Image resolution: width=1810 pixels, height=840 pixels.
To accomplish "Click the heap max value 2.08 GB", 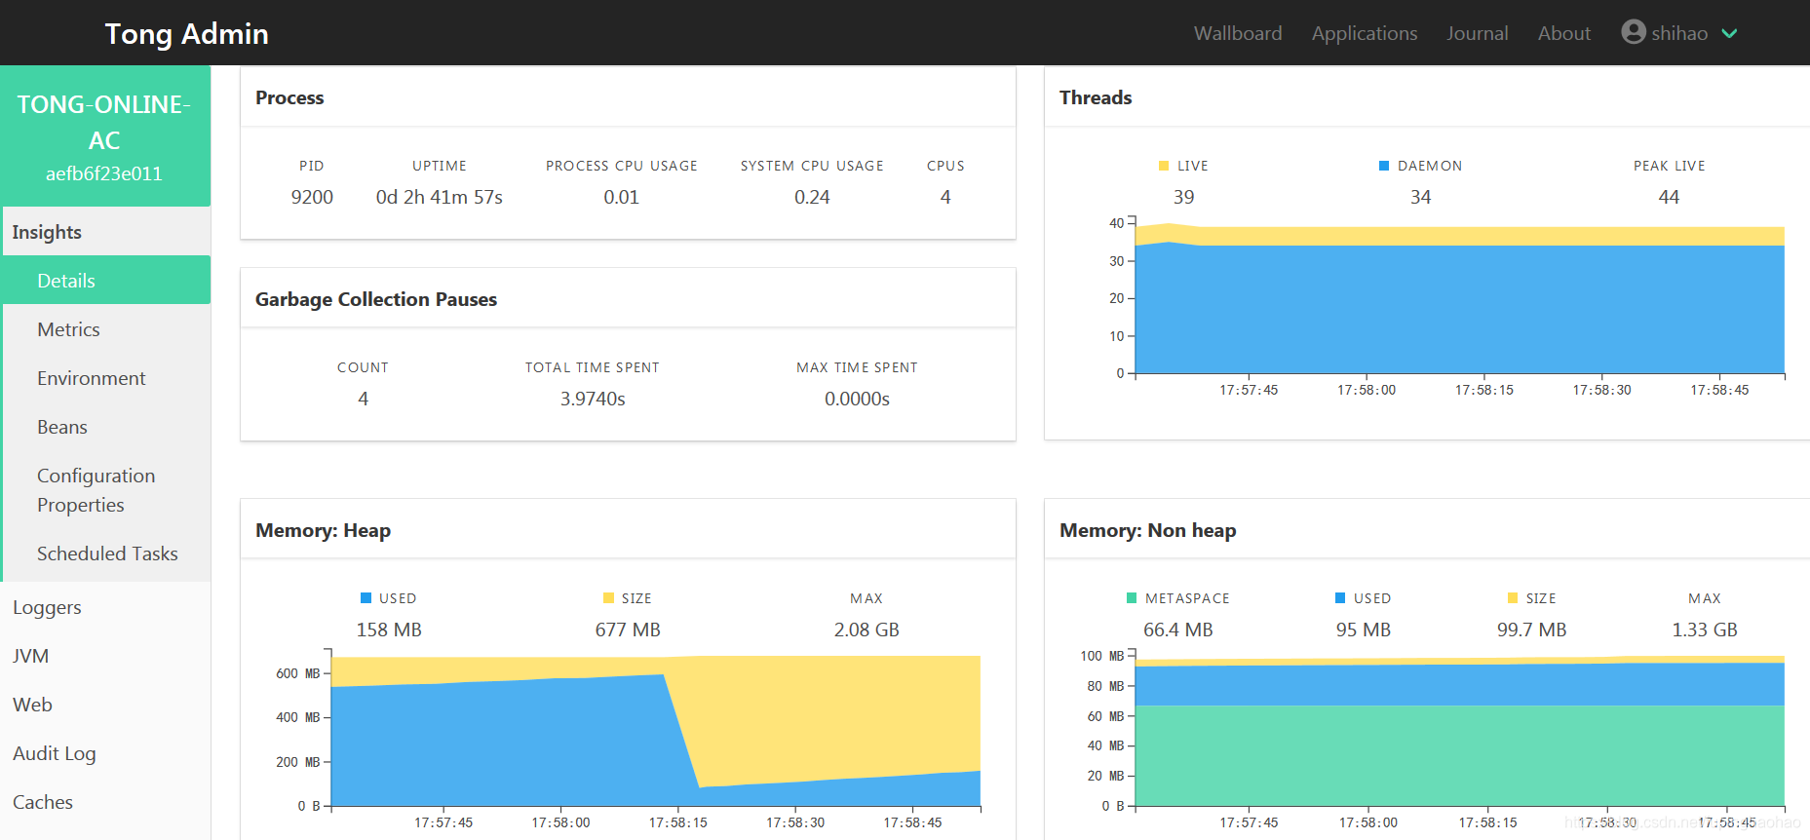I will [866, 630].
